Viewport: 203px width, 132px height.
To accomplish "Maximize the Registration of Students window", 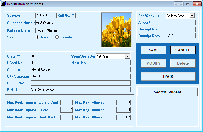I will 188,4.
